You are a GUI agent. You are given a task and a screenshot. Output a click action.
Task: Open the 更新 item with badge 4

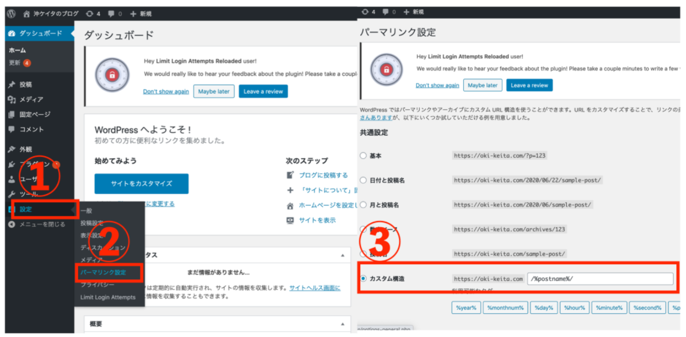click(x=20, y=63)
